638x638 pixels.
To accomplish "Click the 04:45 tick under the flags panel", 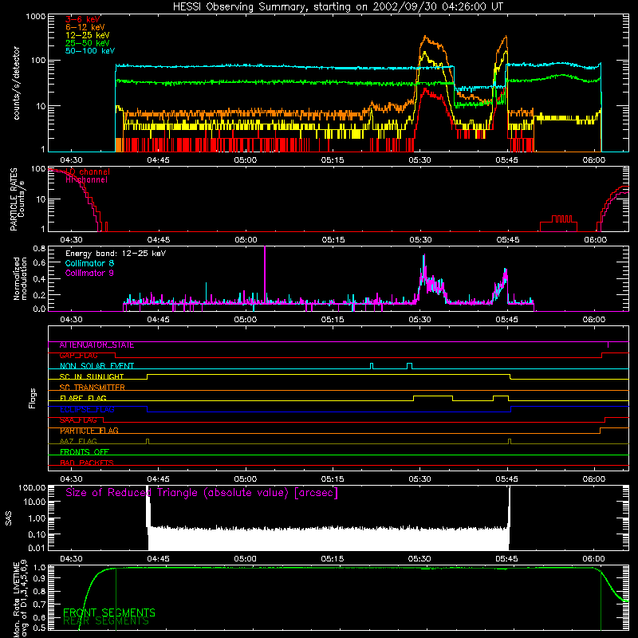I will (158, 479).
